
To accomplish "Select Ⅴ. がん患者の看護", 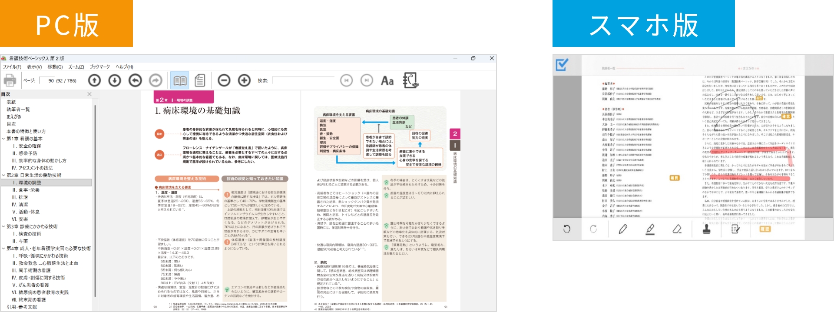I will 30,285.
